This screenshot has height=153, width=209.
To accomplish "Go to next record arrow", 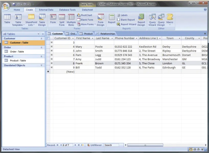I will pyautogui.click(x=75, y=145).
